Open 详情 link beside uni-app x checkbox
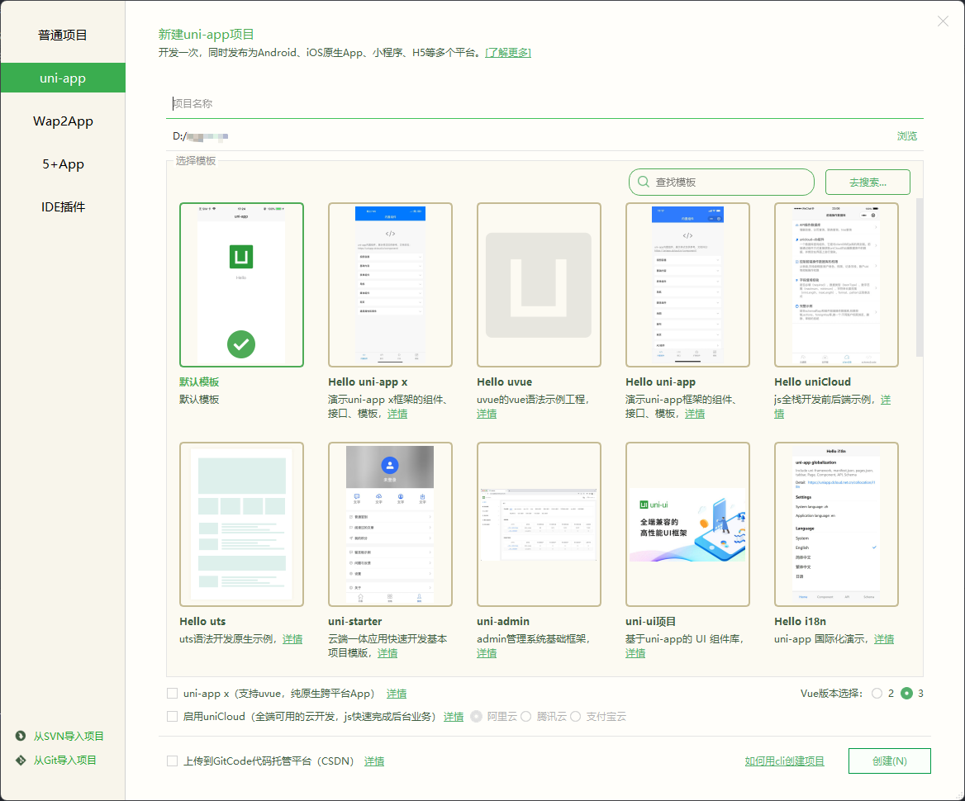Screen dimensions: 965x801 [397, 694]
